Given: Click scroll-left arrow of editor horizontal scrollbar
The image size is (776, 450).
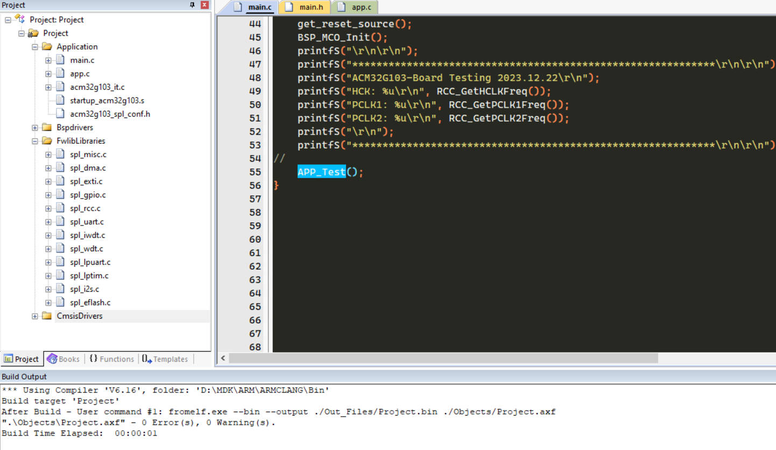Looking at the screenshot, I should [x=223, y=358].
